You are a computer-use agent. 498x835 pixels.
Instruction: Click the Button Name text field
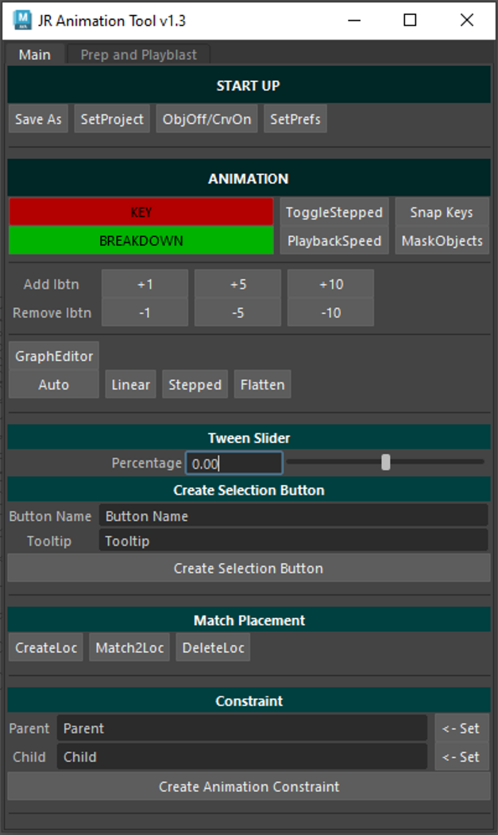click(292, 516)
